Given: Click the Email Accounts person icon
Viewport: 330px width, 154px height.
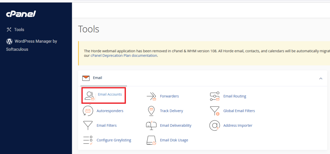Looking at the screenshot, I should (89, 96).
